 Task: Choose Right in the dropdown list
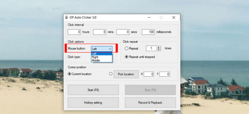point(102,57)
